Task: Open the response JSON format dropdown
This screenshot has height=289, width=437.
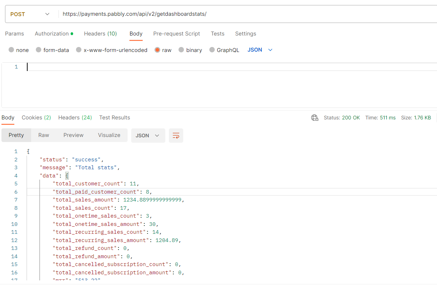Action: [148, 136]
